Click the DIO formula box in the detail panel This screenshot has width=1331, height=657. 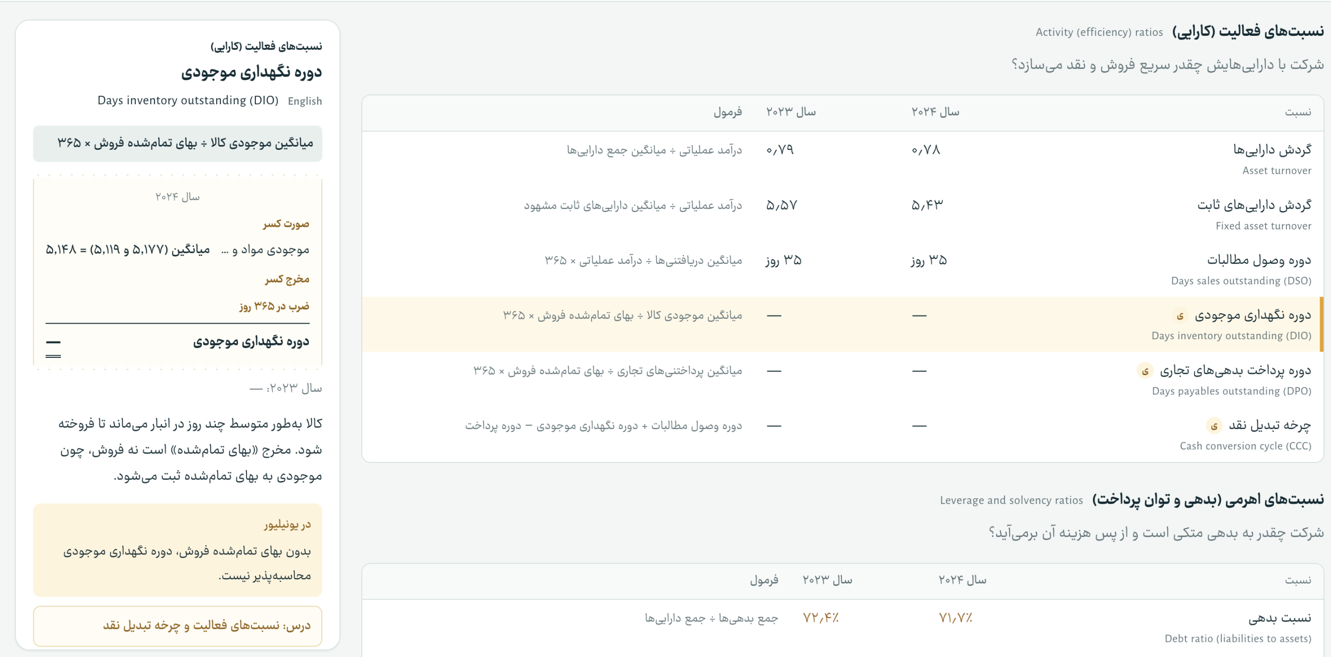point(177,143)
